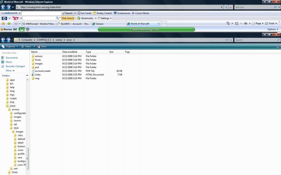The image size is (281, 175).
Task: Click the Stop loading red X icon
Action: point(231,7)
